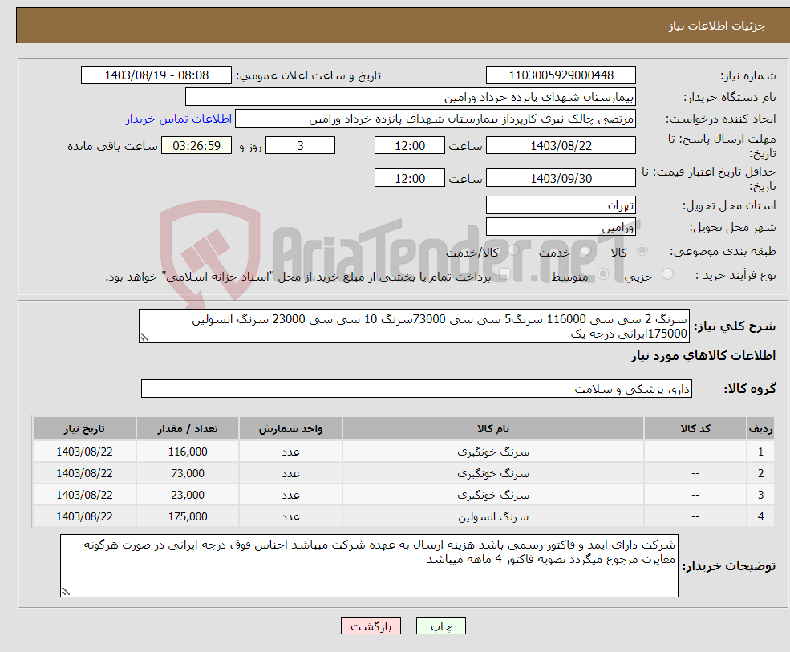Click the واحد شمارش column header
The width and height of the screenshot is (790, 652).
pyautogui.click(x=290, y=429)
